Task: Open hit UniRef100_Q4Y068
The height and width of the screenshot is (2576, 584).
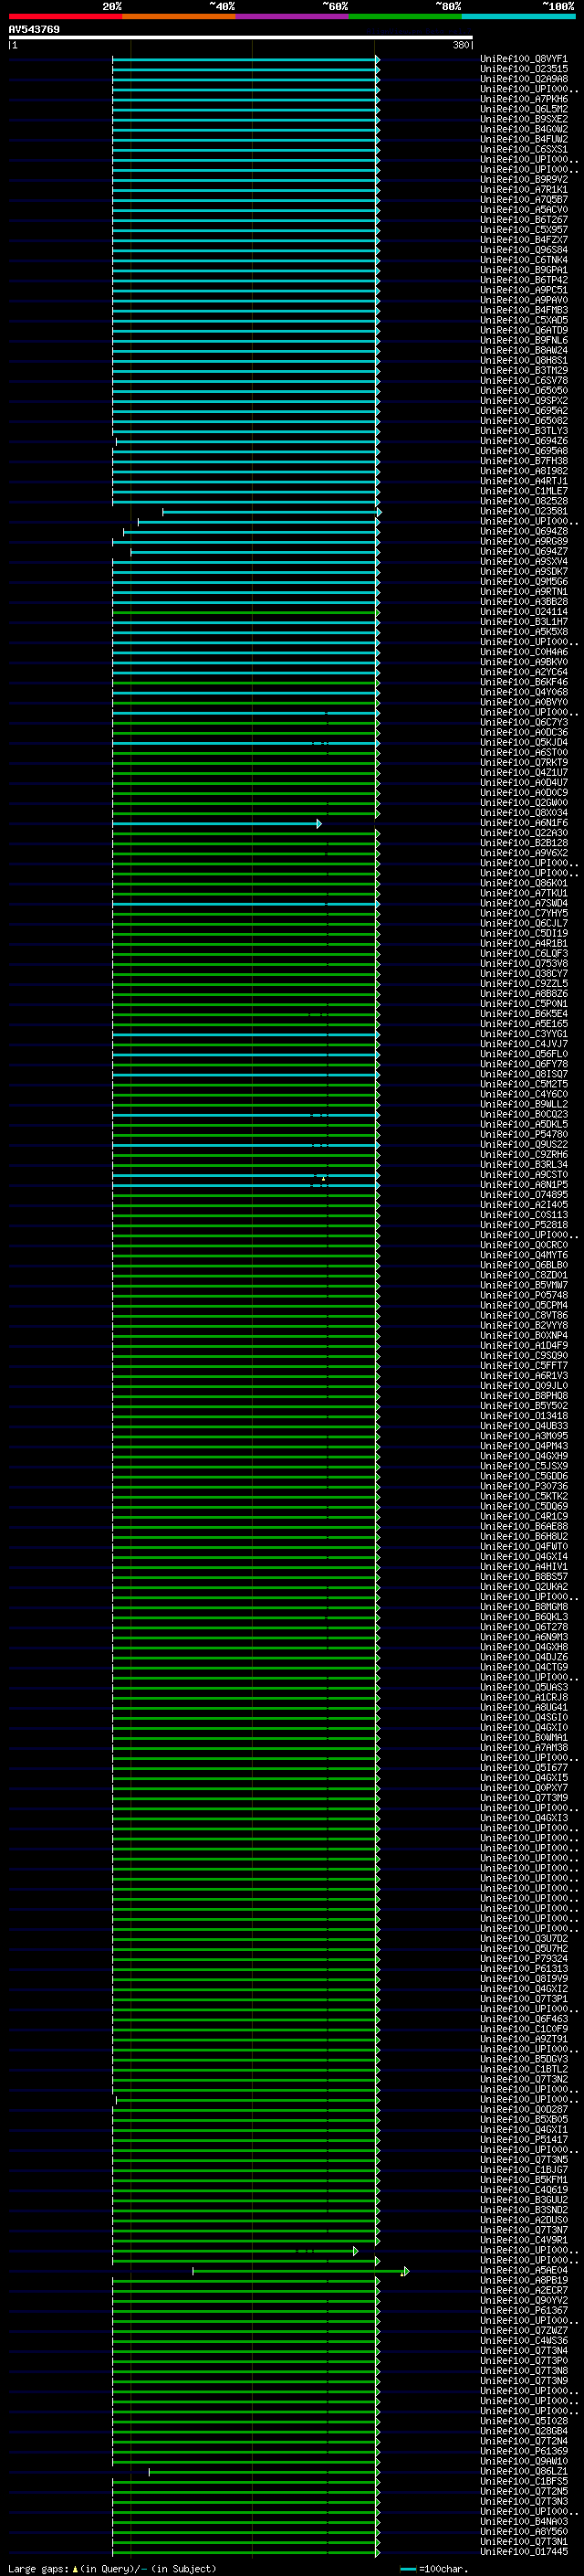Action: pyautogui.click(x=524, y=692)
